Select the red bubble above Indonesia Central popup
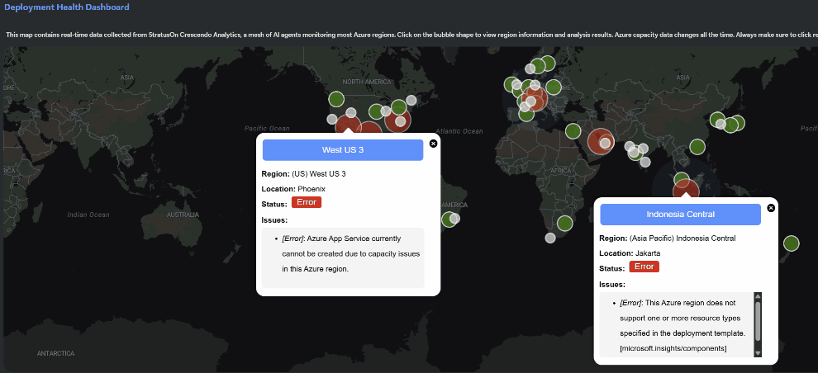 [685, 191]
